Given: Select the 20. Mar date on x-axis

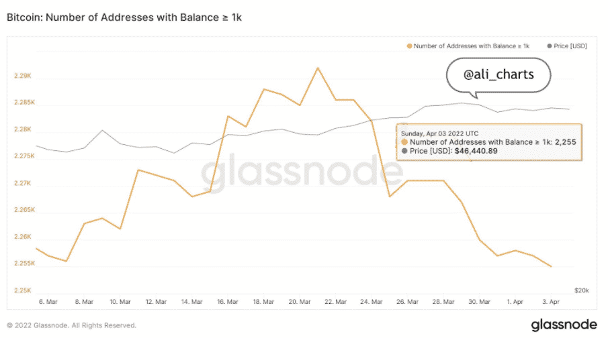Looking at the screenshot, I should pyautogui.click(x=298, y=301).
